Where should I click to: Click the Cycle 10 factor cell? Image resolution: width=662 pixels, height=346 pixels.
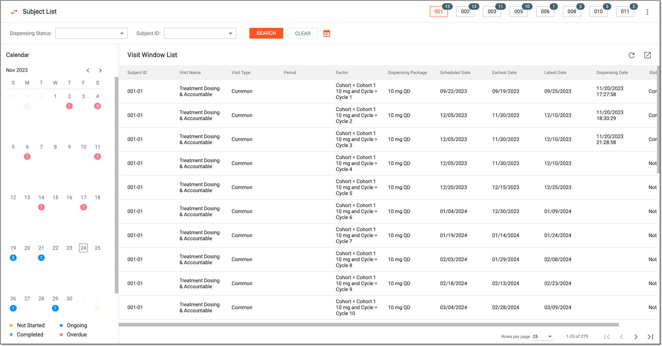tap(356, 307)
